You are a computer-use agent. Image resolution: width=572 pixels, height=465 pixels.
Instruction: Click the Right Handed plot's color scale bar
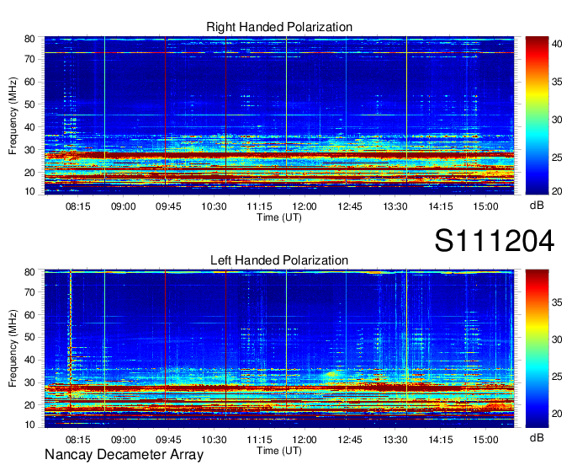point(537,115)
